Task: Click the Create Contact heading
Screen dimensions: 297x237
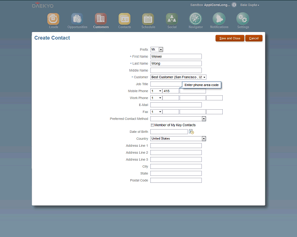Action: (x=52, y=38)
